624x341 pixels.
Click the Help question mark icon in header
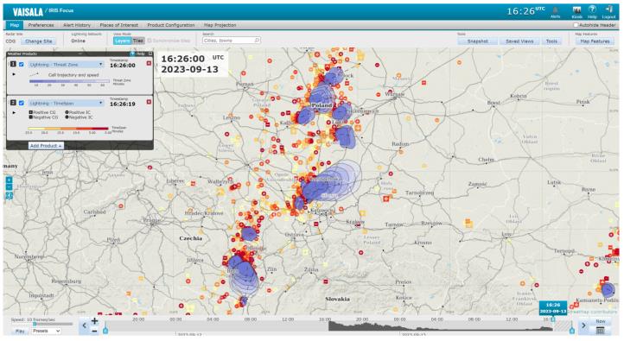(x=592, y=9)
